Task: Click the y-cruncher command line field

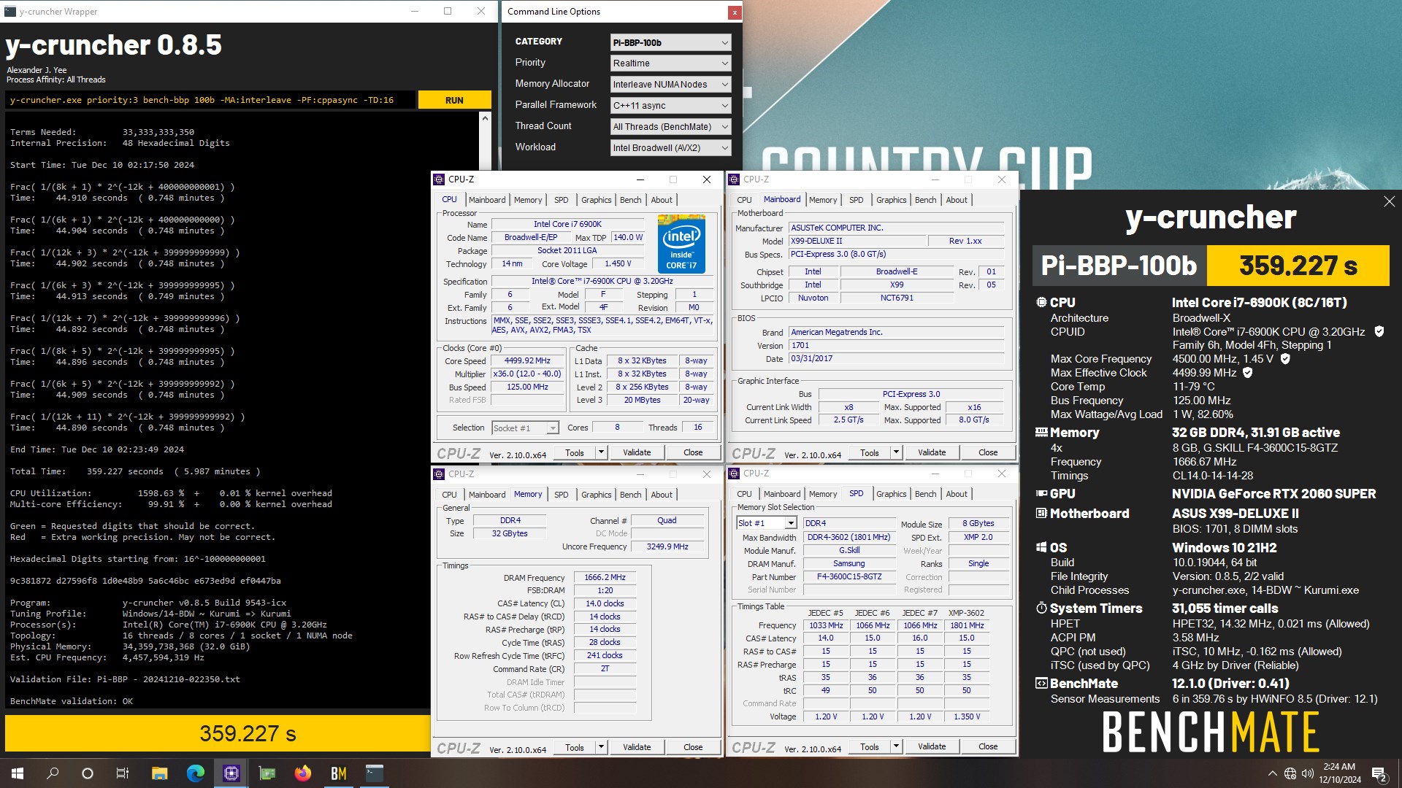Action: (211, 101)
